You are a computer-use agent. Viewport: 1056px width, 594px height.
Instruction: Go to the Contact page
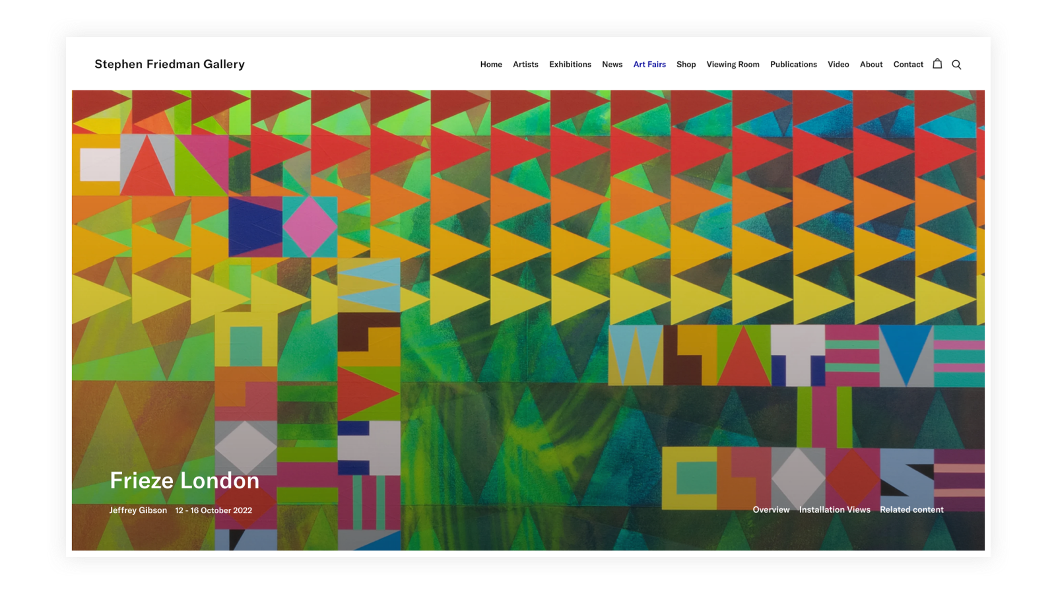tap(908, 65)
